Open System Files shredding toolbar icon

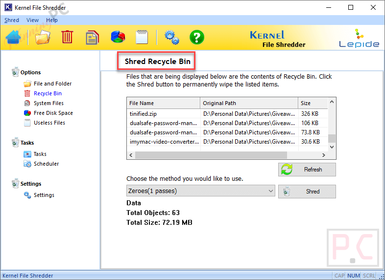(92, 38)
